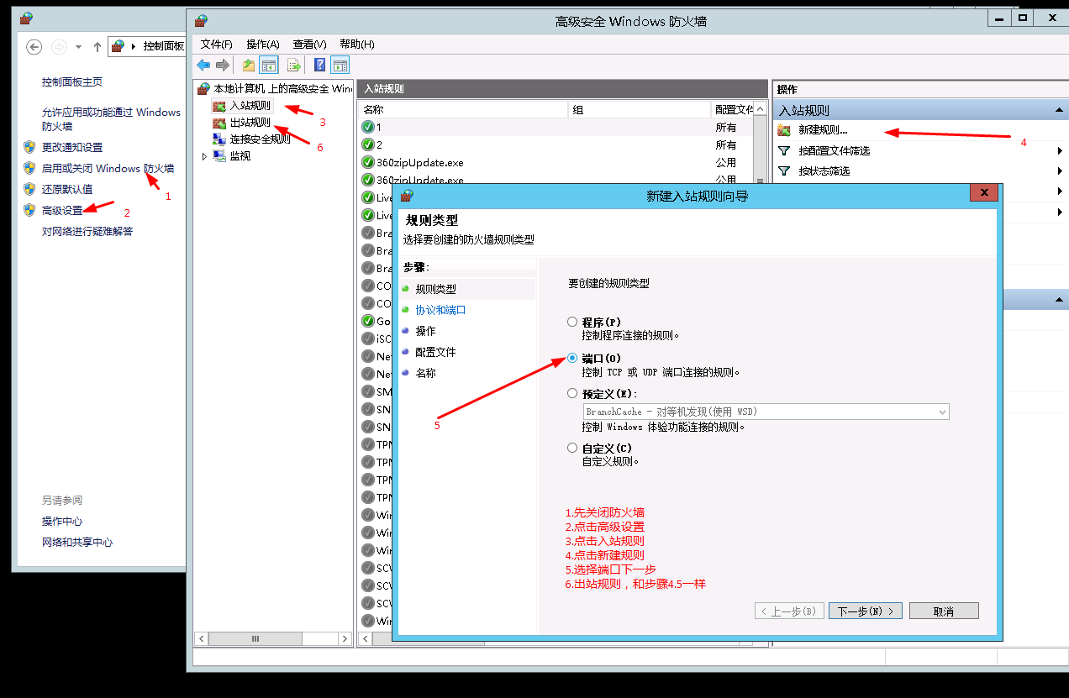Open the 查看(V) menu
The height and width of the screenshot is (698, 1069).
point(309,44)
